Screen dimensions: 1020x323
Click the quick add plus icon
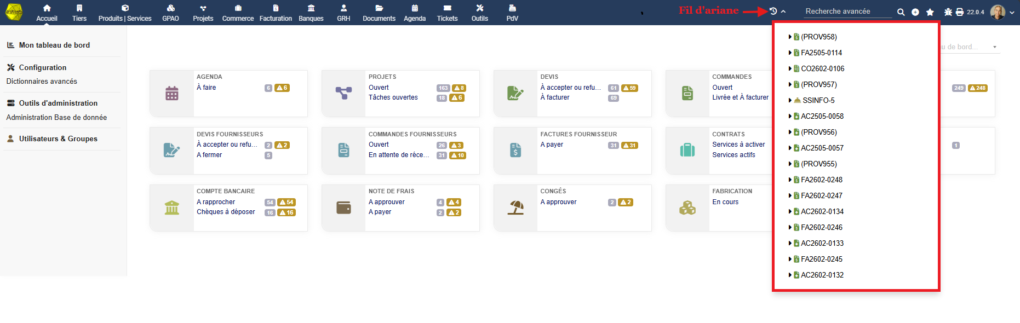[915, 12]
